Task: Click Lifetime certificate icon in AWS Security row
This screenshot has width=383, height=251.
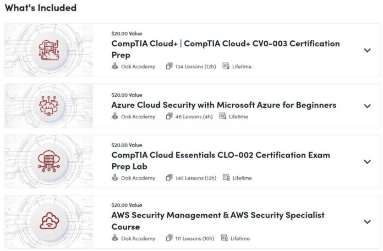Action: pyautogui.click(x=224, y=238)
